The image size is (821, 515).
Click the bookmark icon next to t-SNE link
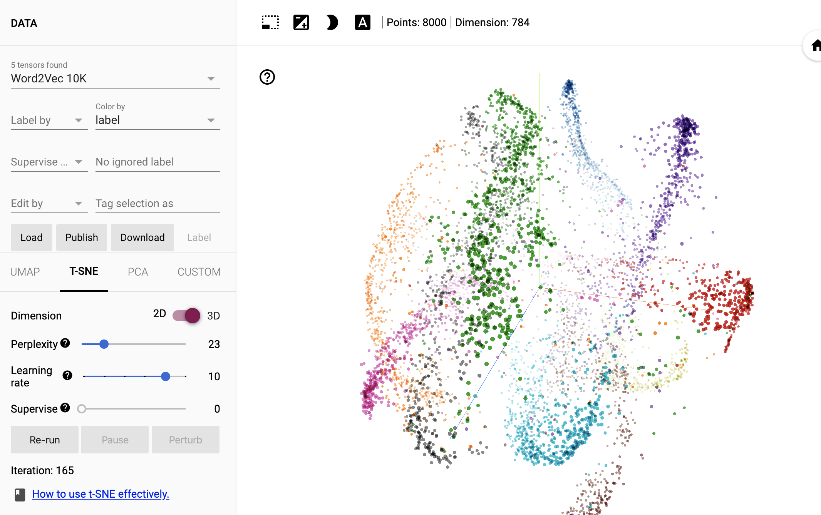point(20,495)
